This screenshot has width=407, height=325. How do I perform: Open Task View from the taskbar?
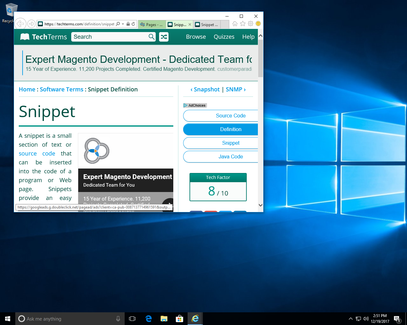pos(132,319)
